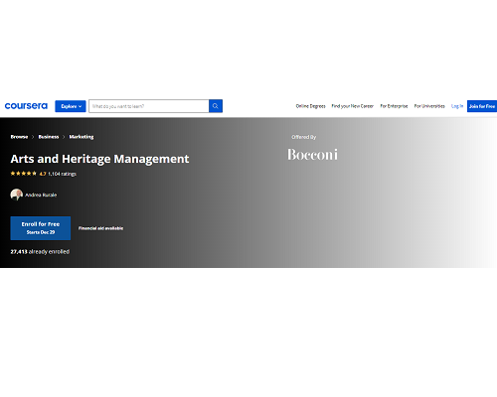This screenshot has width=497, height=397.
Task: Click Enroll for Free button
Action: (41, 228)
